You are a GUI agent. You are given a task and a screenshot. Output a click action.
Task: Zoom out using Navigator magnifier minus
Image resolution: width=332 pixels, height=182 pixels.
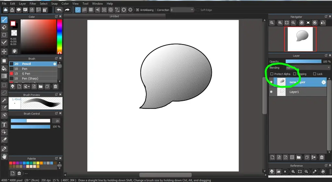(x=293, y=23)
